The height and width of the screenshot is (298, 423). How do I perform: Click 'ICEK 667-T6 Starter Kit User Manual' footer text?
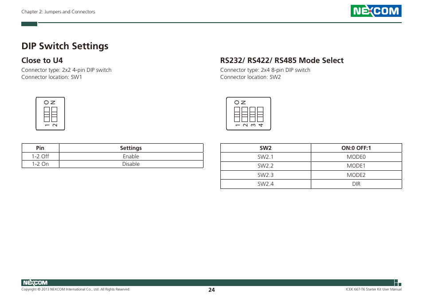tap(374, 290)
